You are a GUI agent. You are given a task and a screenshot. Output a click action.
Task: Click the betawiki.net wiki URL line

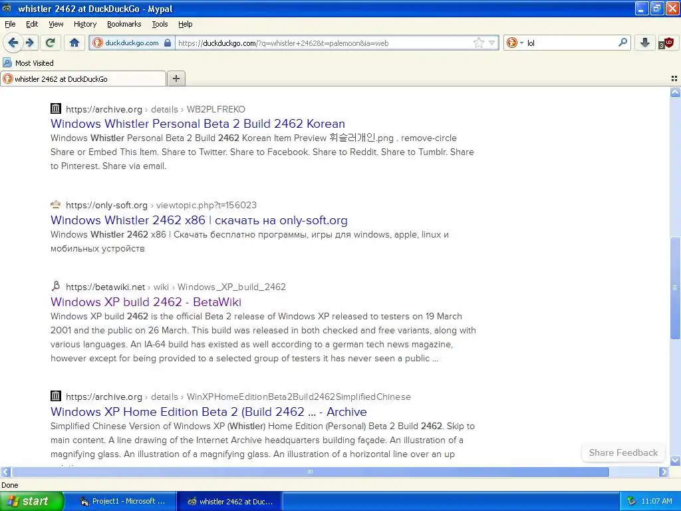click(176, 287)
